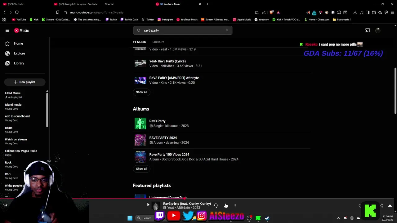The width and height of the screenshot is (397, 223).
Task: Click now-playing album thumbnail
Action: click(x=156, y=206)
